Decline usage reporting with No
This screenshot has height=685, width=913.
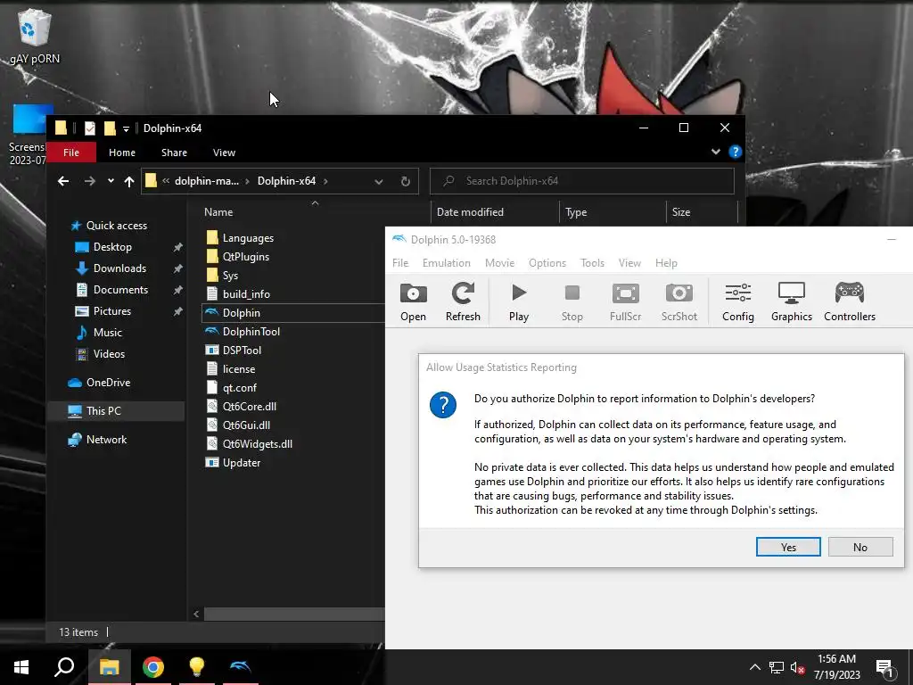coord(860,547)
